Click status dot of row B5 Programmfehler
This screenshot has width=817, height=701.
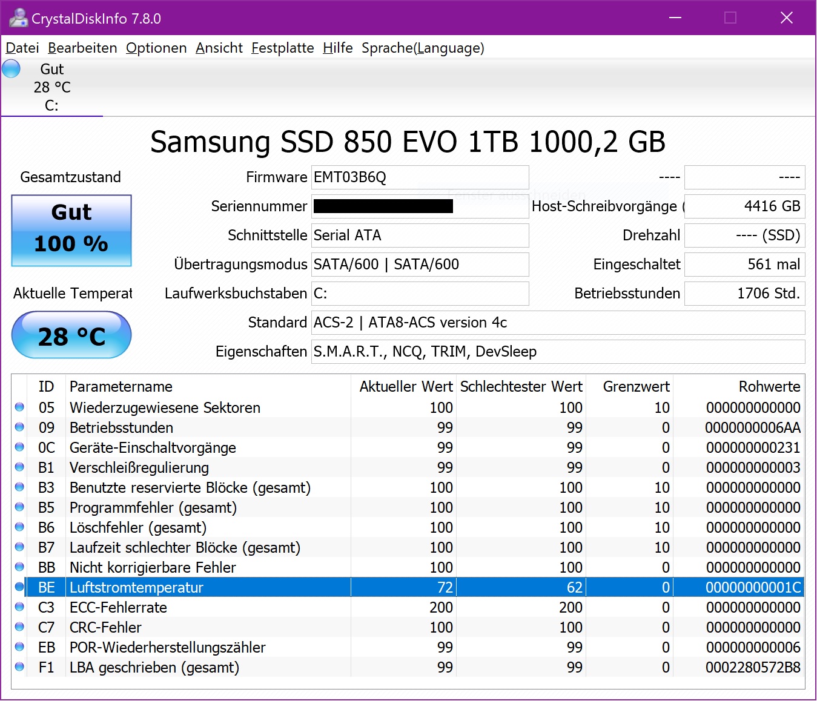(x=19, y=507)
